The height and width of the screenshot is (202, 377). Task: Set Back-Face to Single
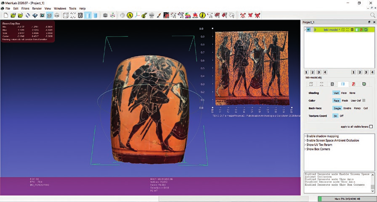coord(337,108)
